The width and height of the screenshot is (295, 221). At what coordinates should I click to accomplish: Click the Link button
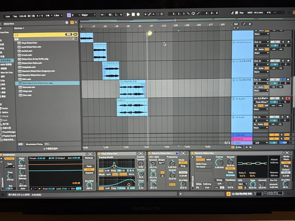click(x=7, y=16)
